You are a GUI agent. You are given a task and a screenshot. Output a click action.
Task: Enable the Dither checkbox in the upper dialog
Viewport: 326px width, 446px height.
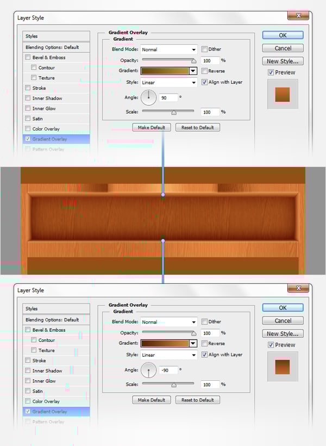pyautogui.click(x=204, y=49)
